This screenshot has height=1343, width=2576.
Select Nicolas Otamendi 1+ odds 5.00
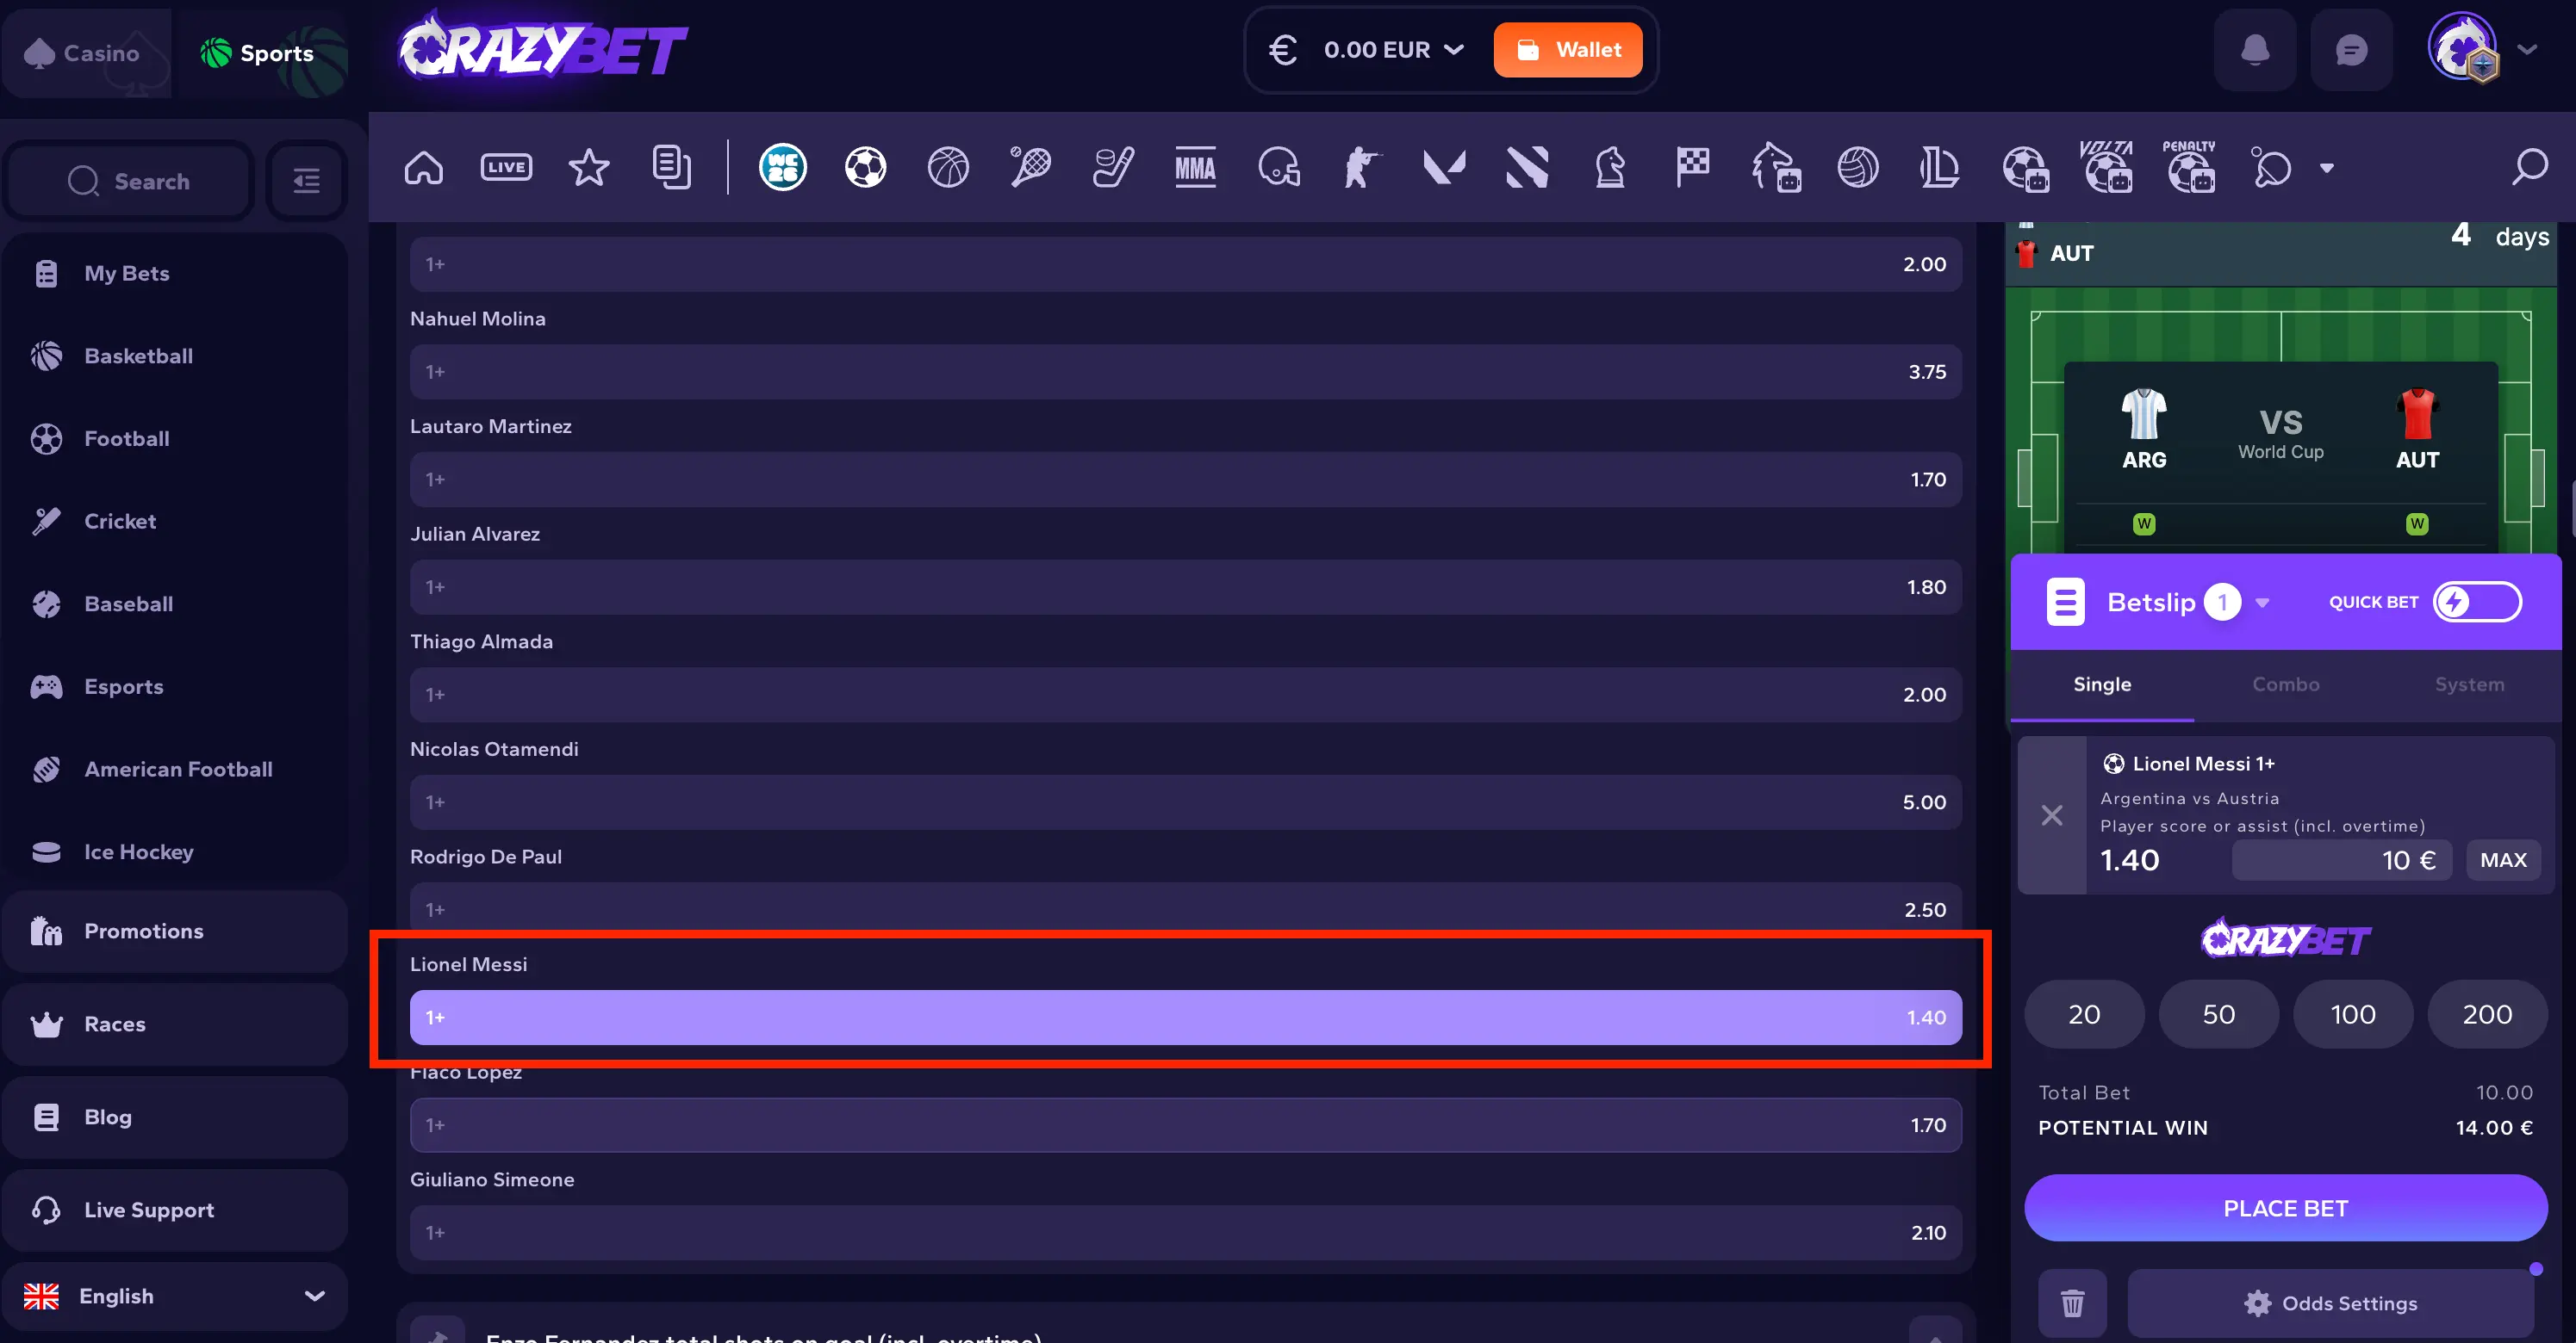point(1185,802)
